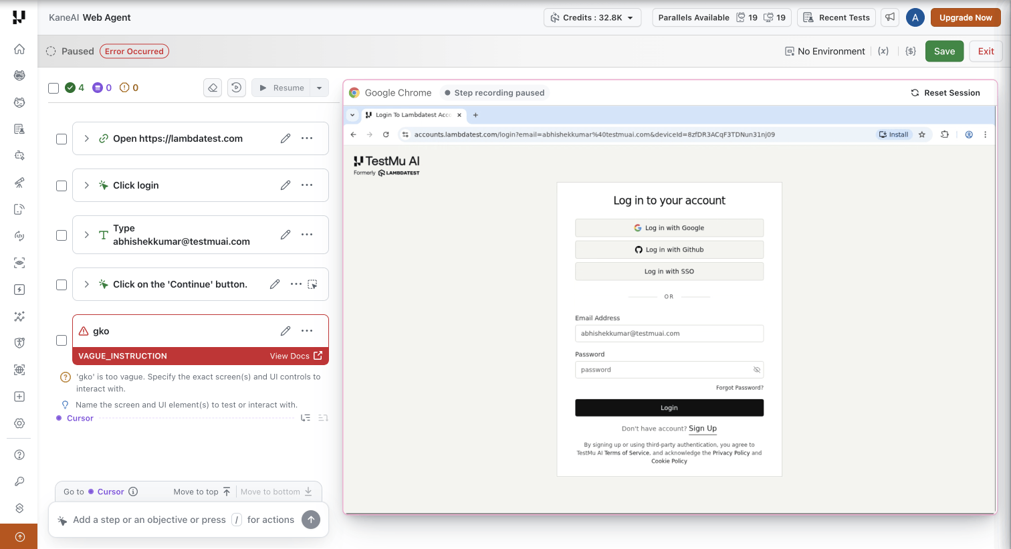The image size is (1011, 549).
Task: Open the View Docs link
Action: [x=296, y=356]
